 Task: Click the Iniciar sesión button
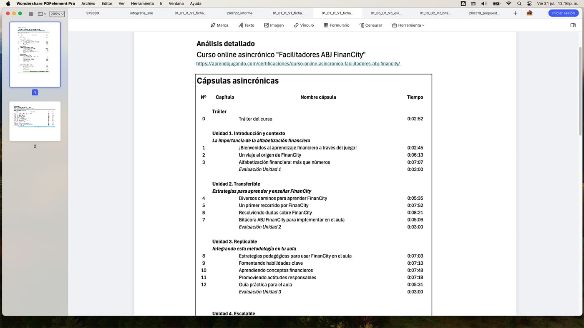[563, 13]
